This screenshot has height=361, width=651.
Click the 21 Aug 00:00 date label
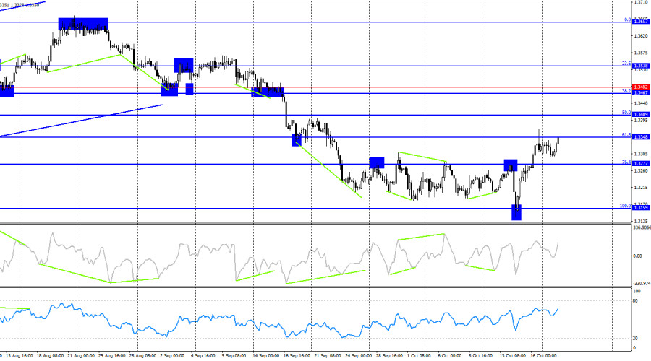pos(81,356)
